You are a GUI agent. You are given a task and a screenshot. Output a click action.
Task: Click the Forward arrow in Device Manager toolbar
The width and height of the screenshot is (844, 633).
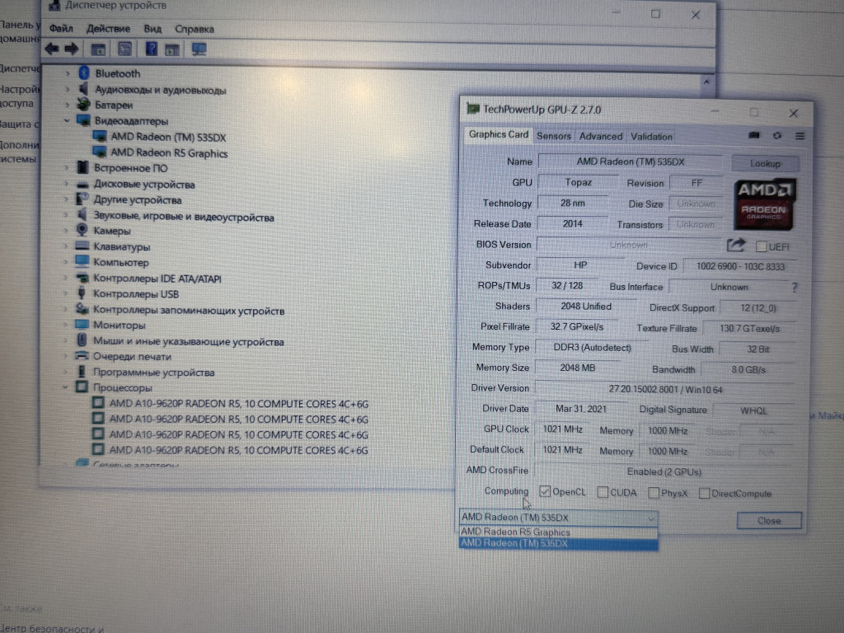[71, 49]
